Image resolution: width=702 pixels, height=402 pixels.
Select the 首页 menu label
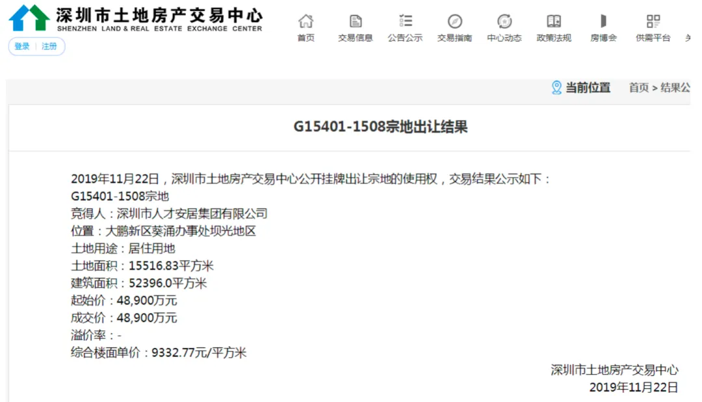(306, 38)
